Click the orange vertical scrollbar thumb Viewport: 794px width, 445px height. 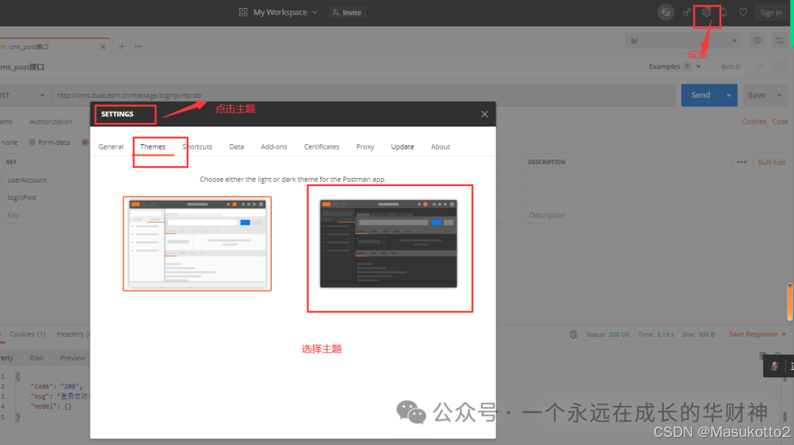[790, 302]
